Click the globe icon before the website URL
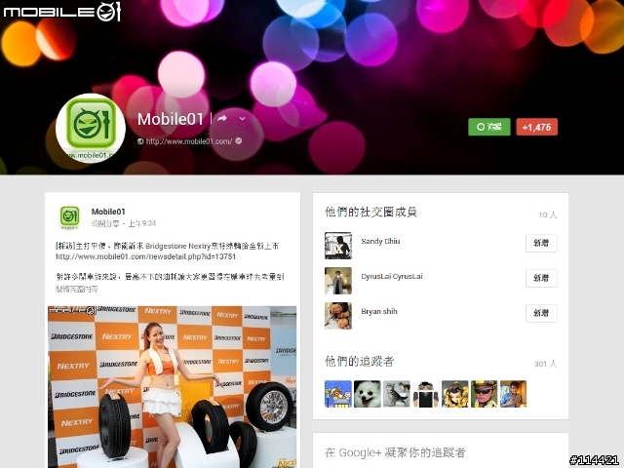This screenshot has height=468, width=624. coord(140,141)
